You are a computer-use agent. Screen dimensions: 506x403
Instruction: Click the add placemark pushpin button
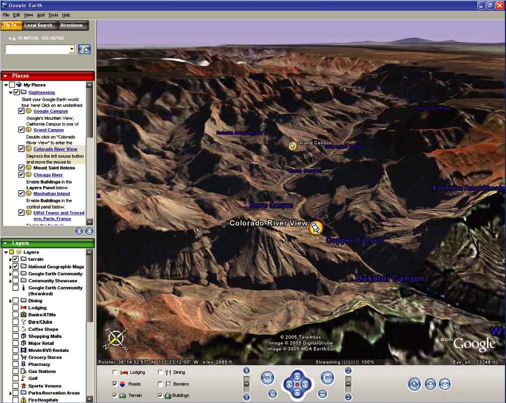point(415,384)
